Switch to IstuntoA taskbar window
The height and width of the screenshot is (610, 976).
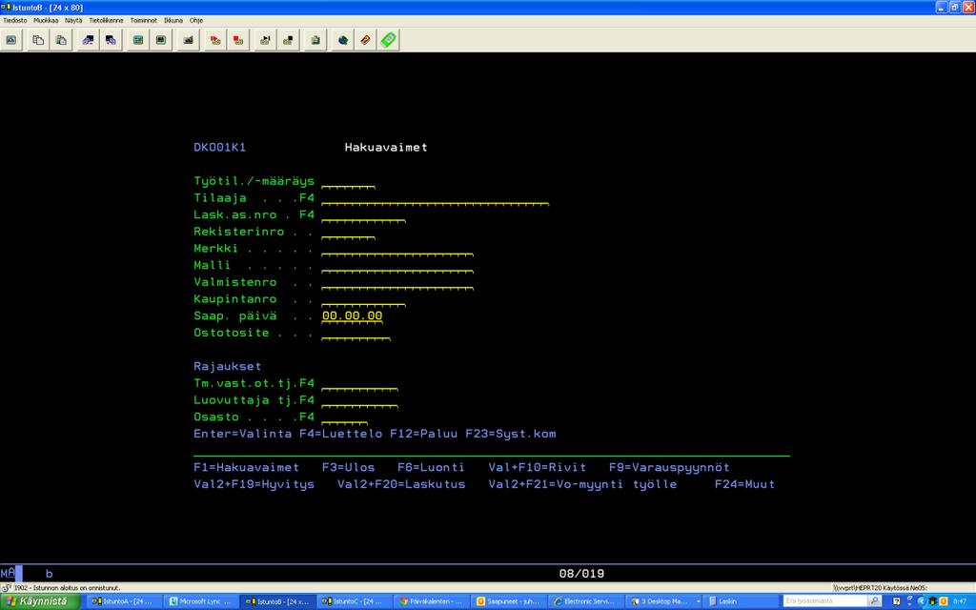click(123, 601)
